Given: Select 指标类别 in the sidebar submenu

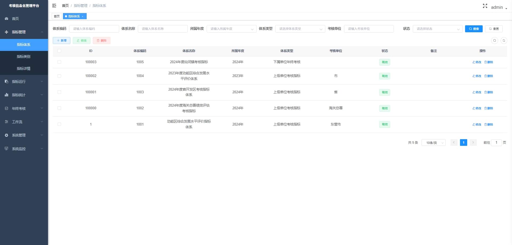Looking at the screenshot, I should (x=24, y=57).
